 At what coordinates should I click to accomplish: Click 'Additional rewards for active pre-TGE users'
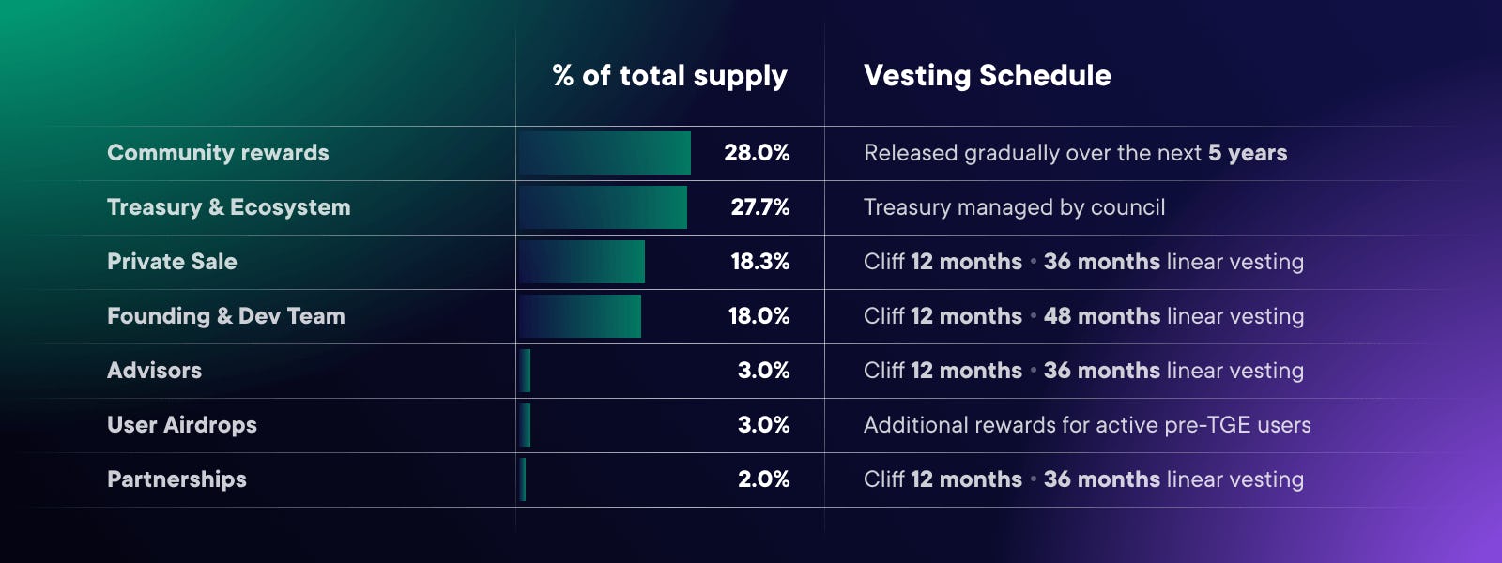[1087, 425]
